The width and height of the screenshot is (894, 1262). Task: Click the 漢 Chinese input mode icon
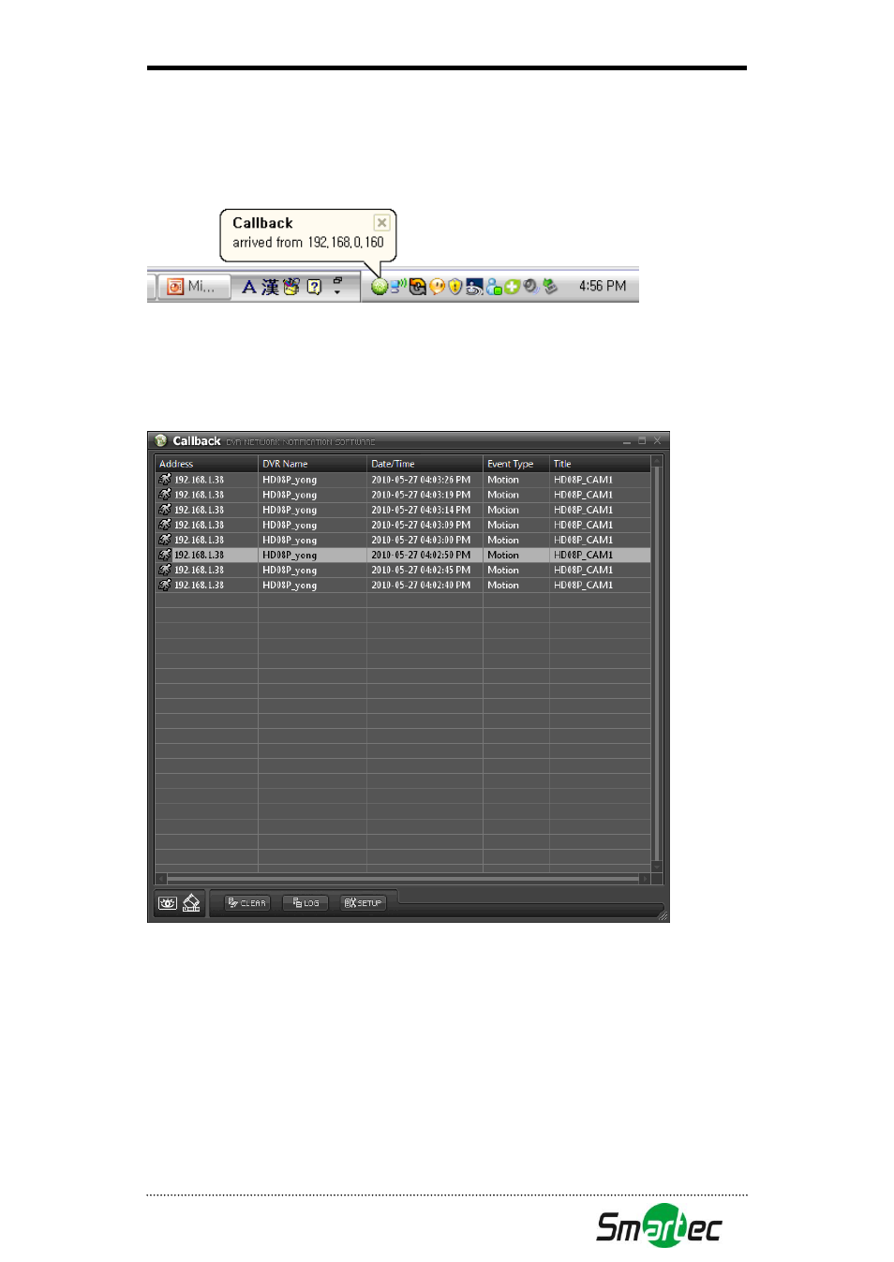click(x=270, y=287)
